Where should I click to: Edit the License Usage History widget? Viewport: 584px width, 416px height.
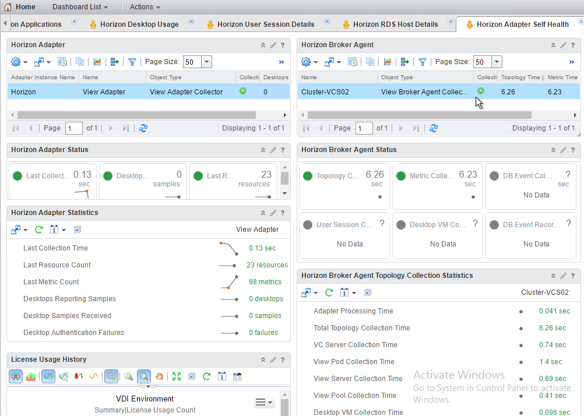273,359
